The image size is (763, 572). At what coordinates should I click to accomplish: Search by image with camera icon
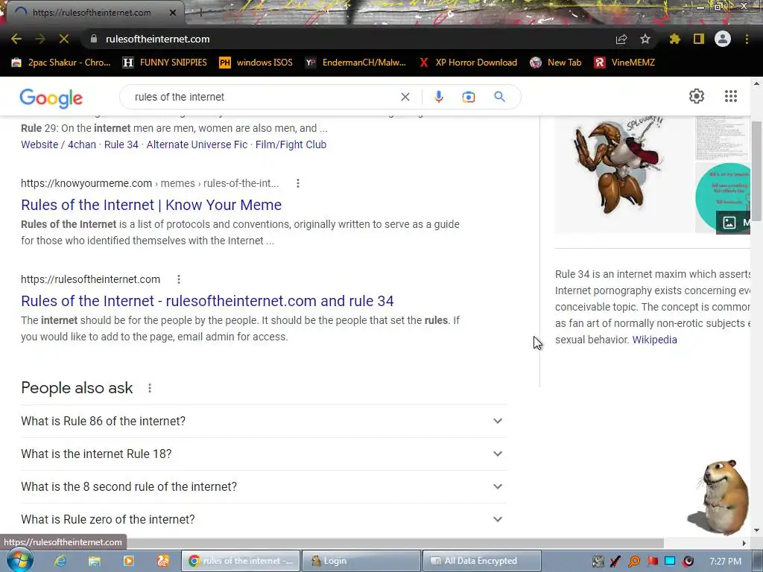[469, 97]
